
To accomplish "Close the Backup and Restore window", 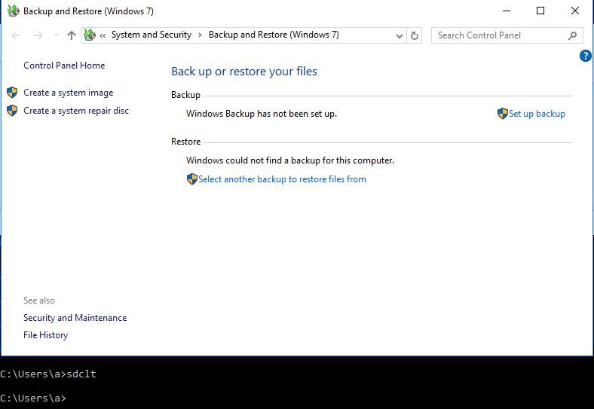I will coord(575,11).
